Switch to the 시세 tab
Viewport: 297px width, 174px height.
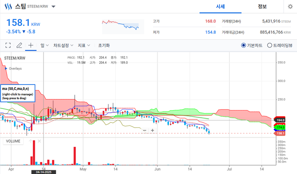point(220,6)
